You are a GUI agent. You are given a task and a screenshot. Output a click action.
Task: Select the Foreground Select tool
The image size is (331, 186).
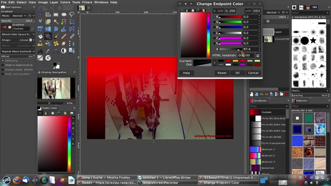click(48, 22)
